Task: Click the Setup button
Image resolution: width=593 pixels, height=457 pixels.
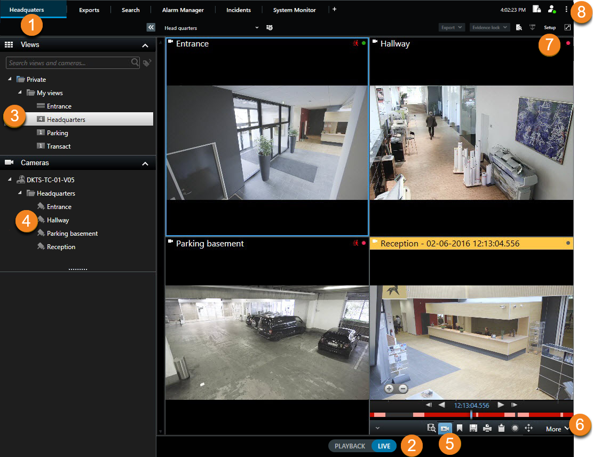Action: [550, 27]
